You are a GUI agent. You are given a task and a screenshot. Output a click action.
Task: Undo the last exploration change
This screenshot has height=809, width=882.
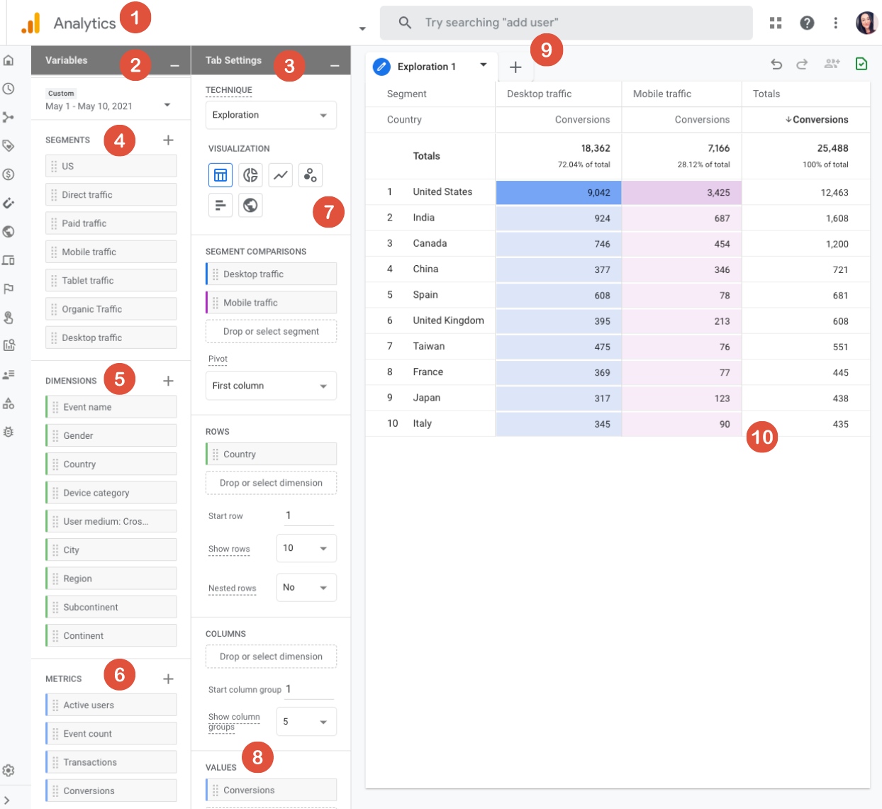776,64
